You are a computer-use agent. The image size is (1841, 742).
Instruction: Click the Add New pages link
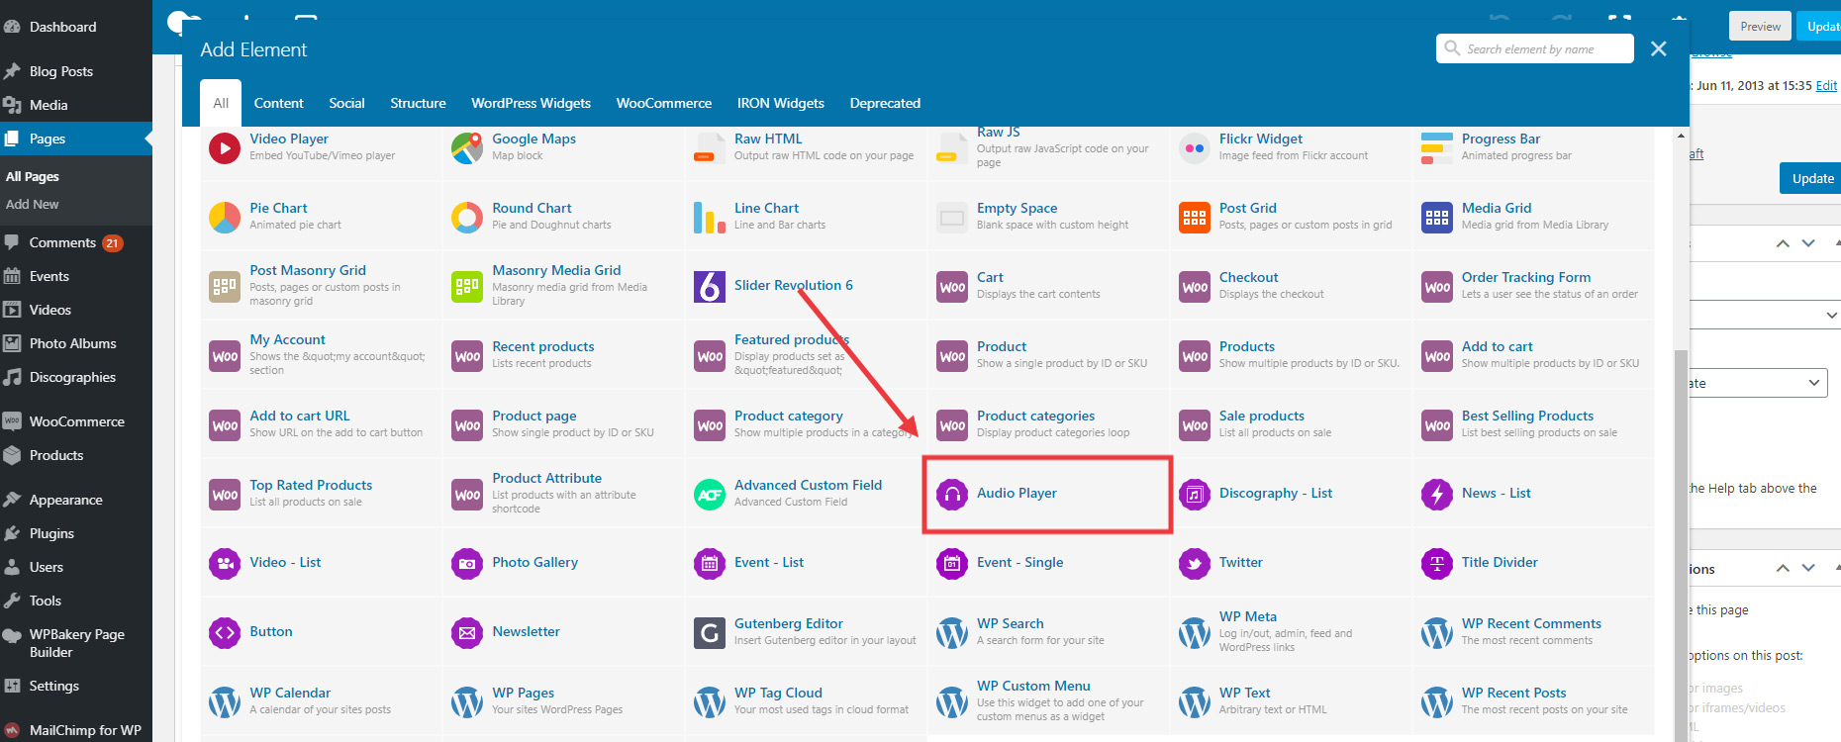[33, 204]
